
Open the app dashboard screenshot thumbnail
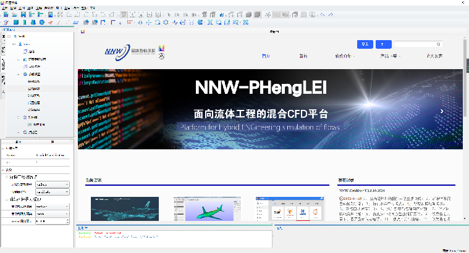click(290, 209)
